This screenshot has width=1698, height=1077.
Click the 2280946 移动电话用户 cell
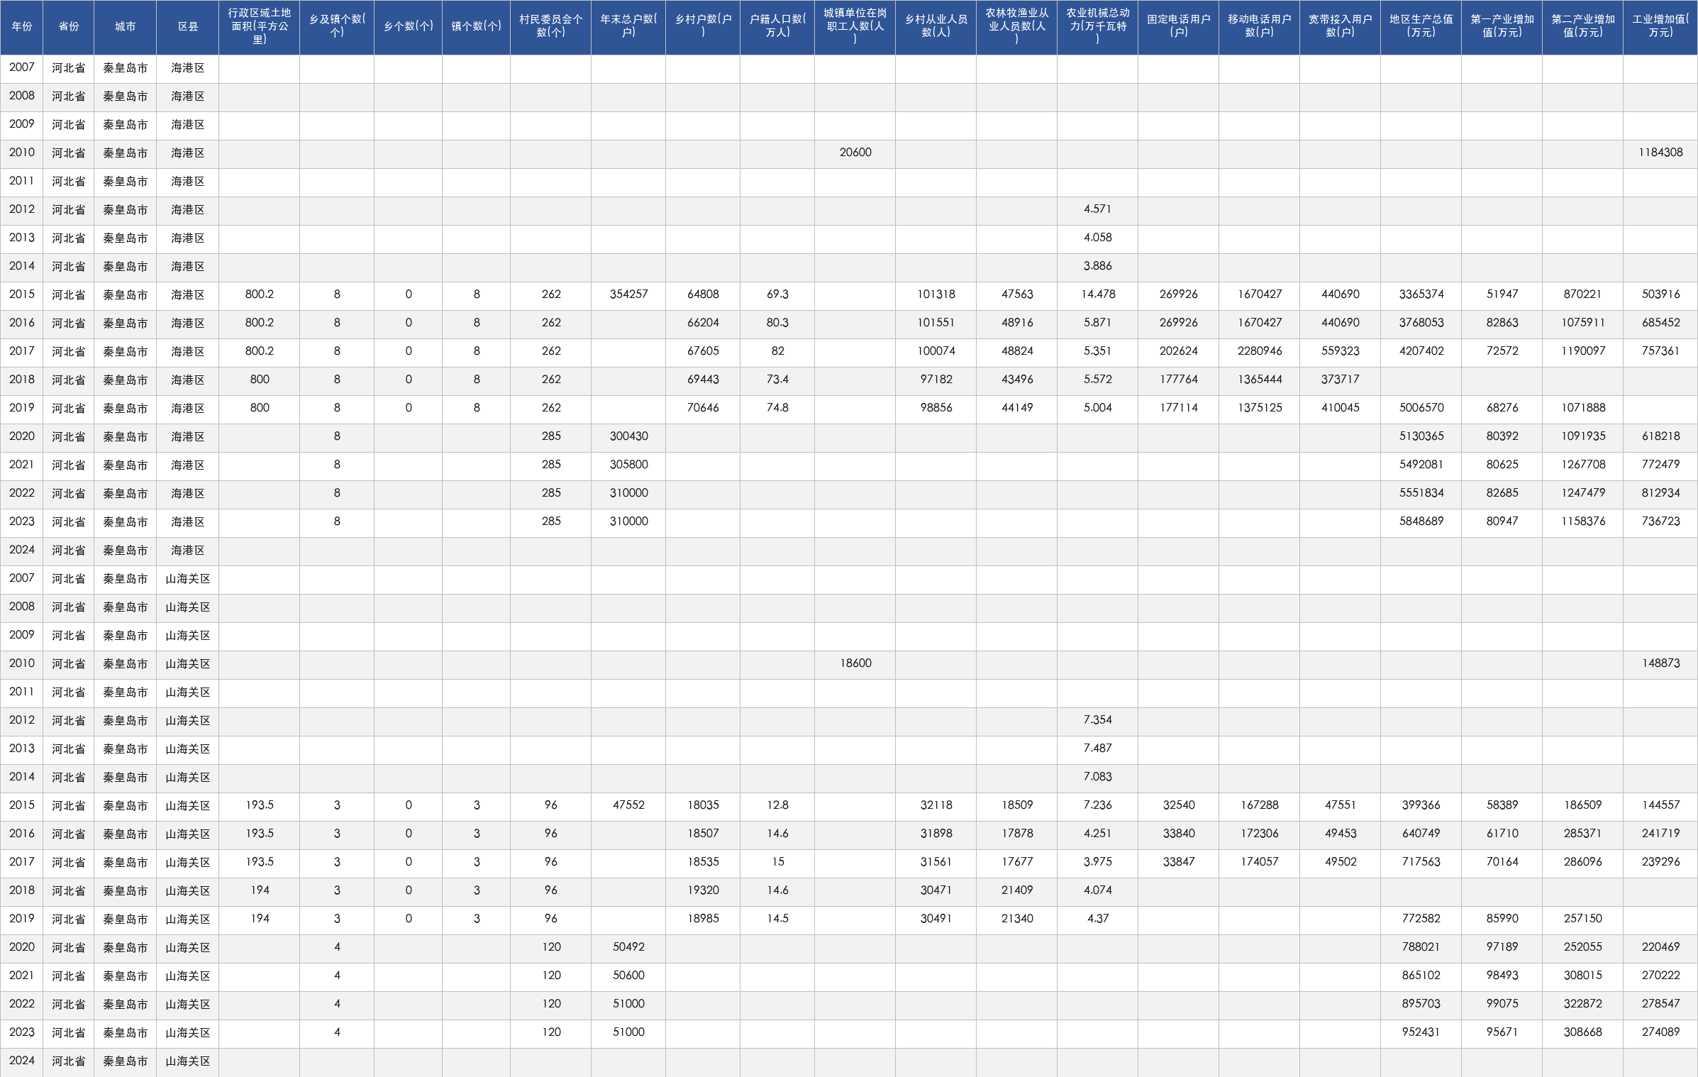[x=1260, y=351]
